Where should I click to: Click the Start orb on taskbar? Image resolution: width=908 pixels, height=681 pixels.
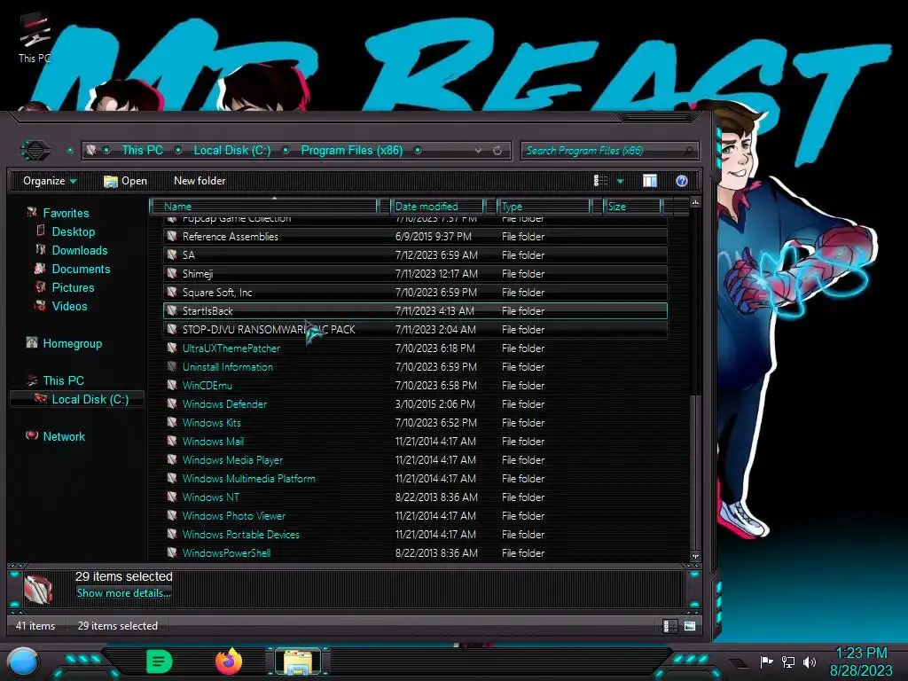coord(24,662)
